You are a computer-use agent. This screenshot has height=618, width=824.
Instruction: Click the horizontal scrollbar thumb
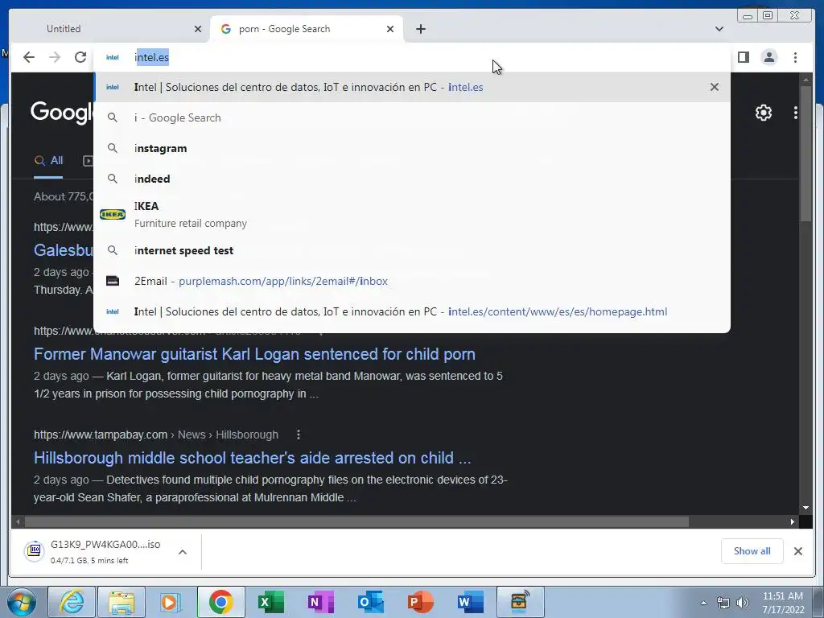356,521
